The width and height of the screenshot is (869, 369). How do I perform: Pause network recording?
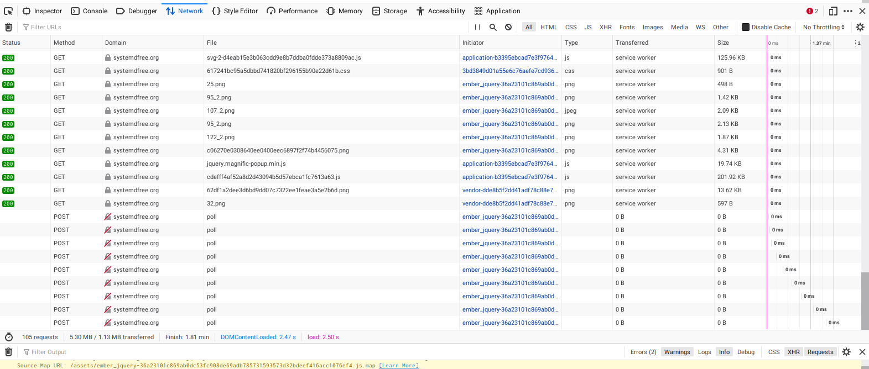(477, 27)
